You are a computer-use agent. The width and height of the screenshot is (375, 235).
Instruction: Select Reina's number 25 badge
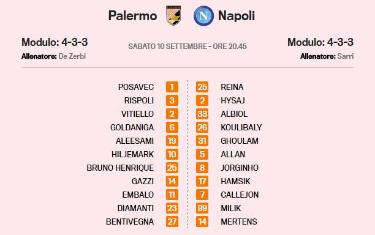click(202, 87)
